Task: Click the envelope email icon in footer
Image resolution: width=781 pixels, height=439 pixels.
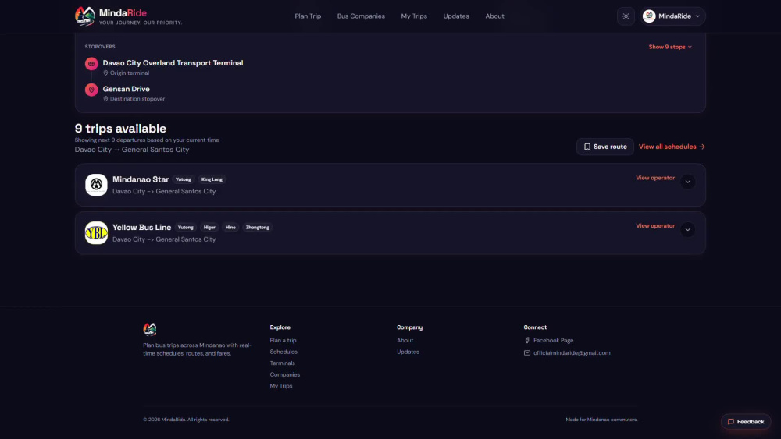Action: (527, 353)
